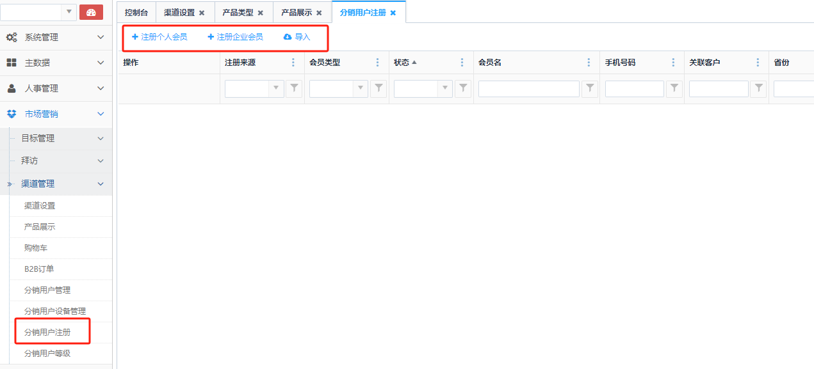Open the 状态 filter dropdown
Image resolution: width=814 pixels, height=369 pixels.
(445, 89)
